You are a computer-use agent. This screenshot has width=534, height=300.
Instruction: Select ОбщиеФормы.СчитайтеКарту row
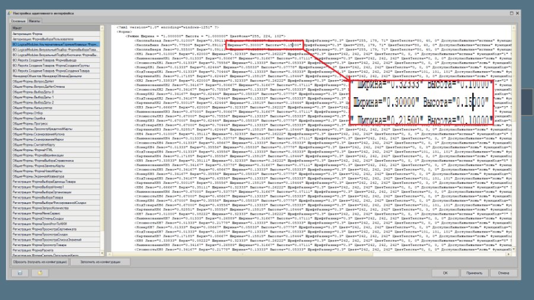coord(55,145)
